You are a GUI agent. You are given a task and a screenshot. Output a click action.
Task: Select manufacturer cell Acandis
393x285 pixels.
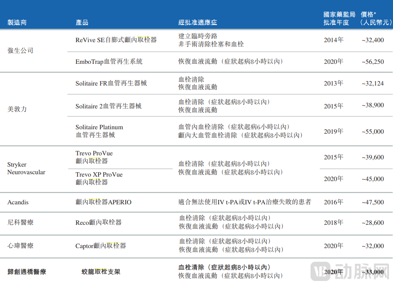pos(18,202)
